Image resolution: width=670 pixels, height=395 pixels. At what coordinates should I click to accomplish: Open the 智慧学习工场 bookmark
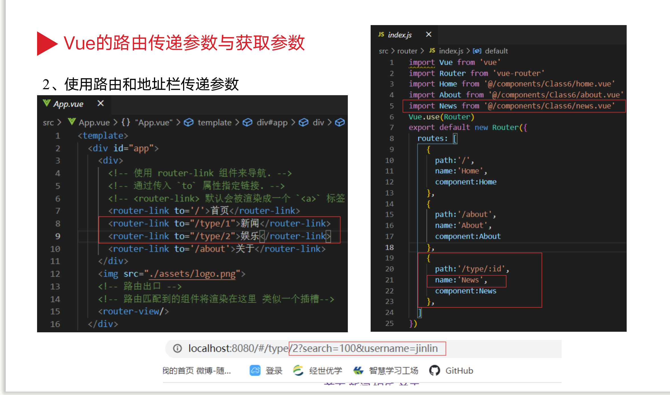pos(385,370)
